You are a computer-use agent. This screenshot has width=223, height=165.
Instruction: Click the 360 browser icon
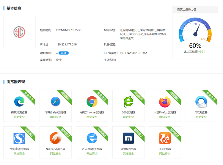[128, 102]
